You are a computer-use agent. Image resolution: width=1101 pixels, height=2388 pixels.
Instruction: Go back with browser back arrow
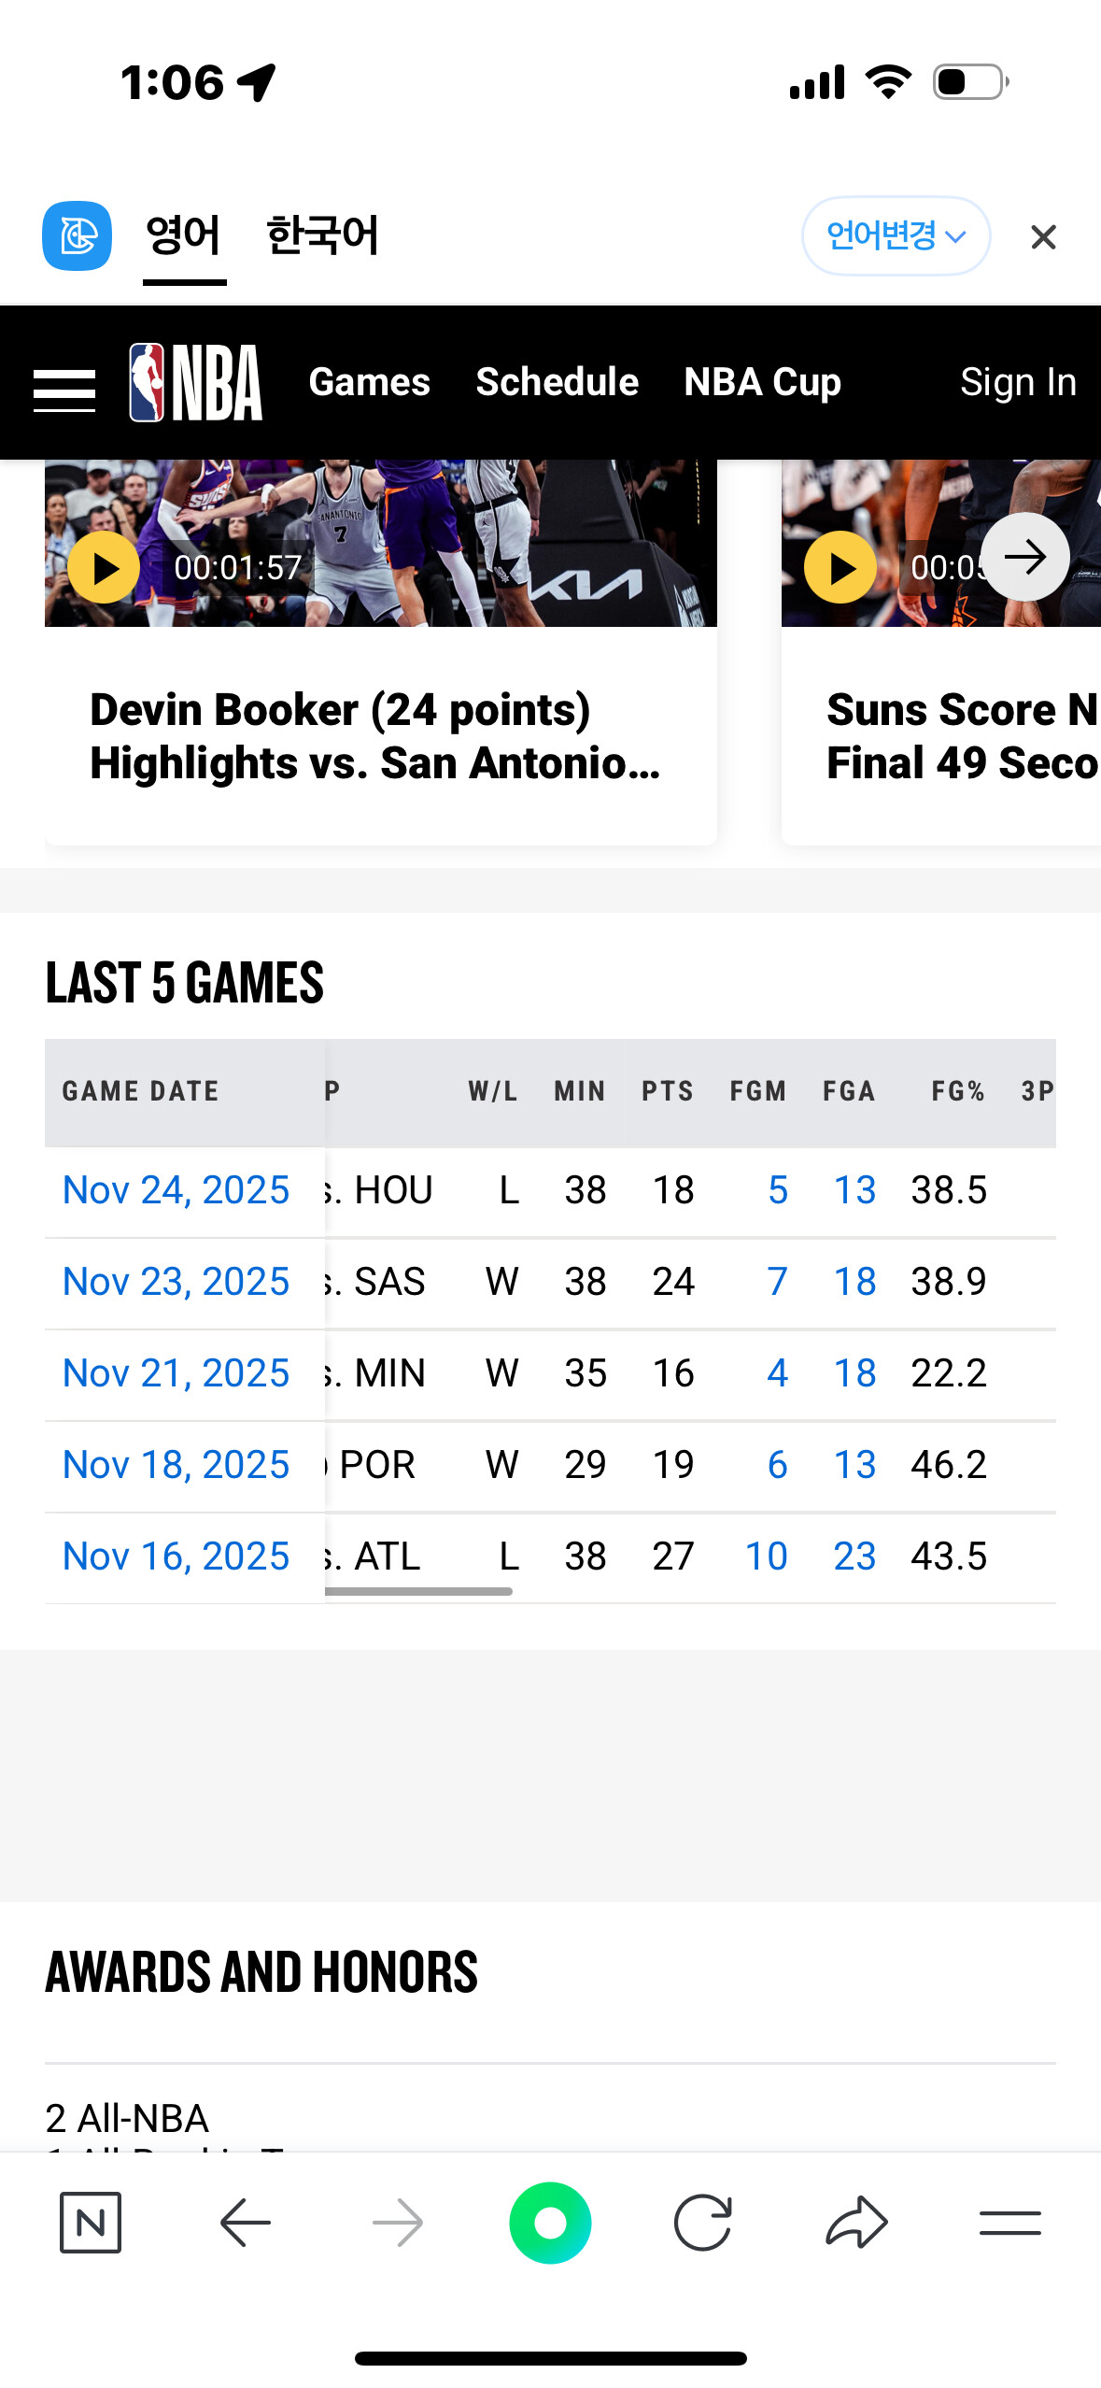[x=245, y=2222]
